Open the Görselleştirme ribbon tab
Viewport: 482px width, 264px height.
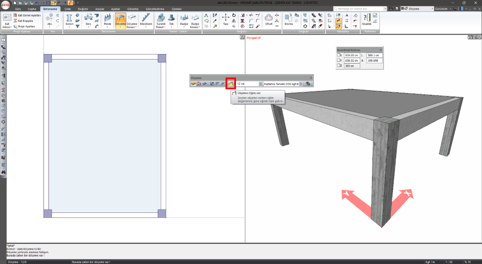[x=155, y=8]
